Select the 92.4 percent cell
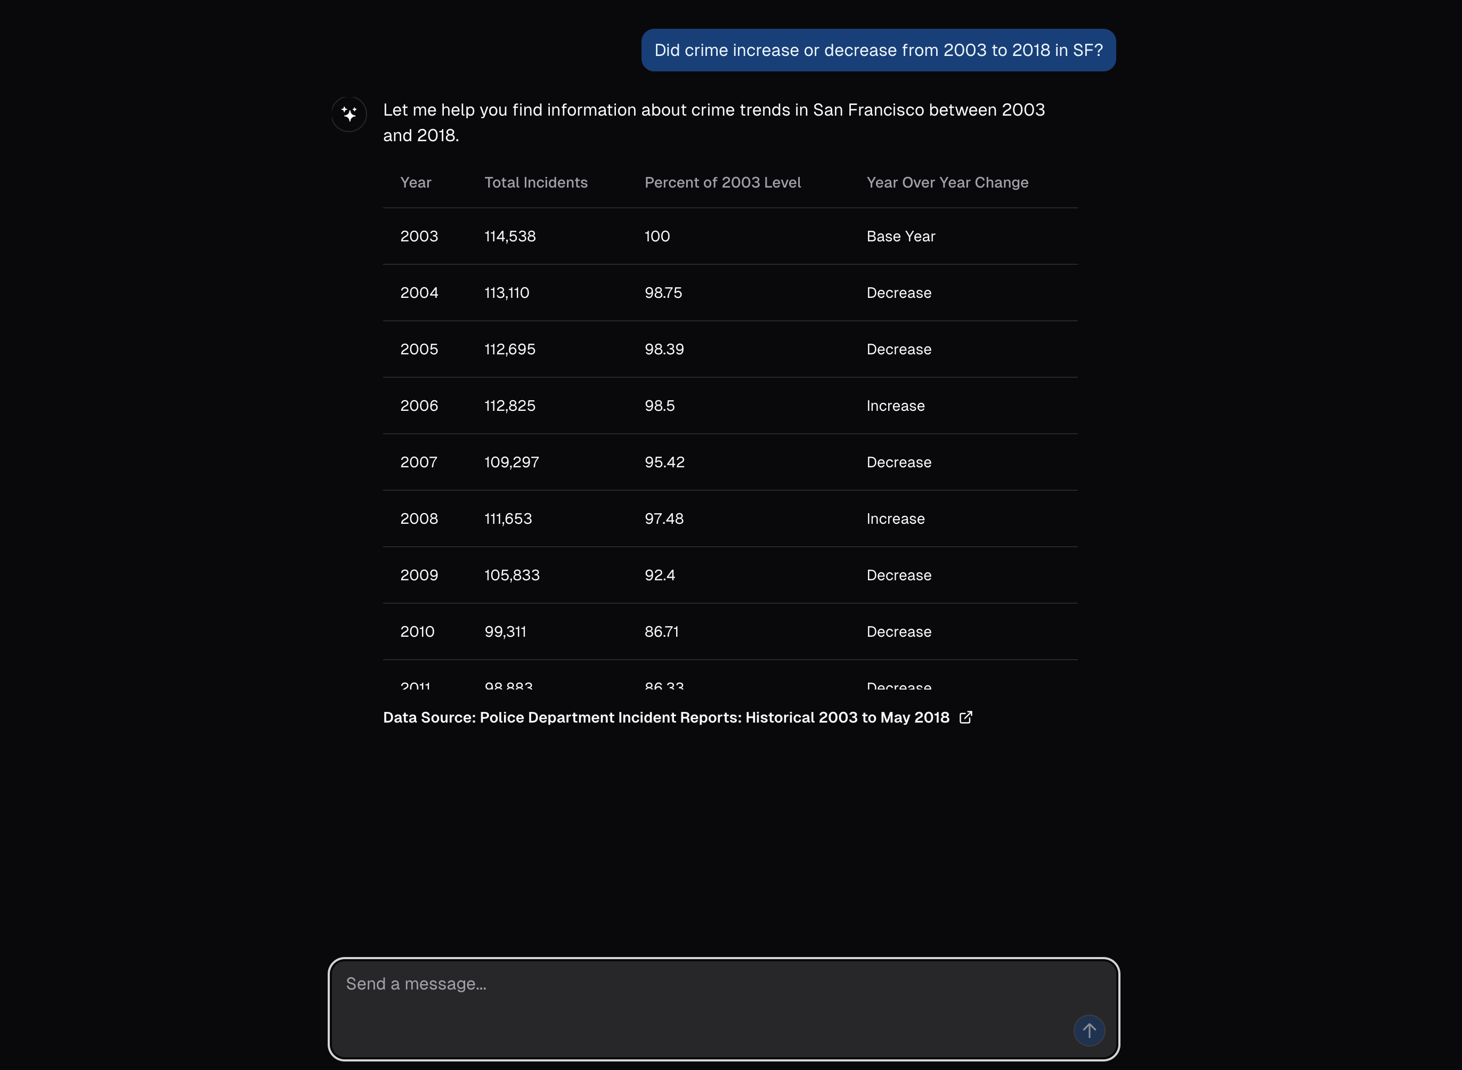1462x1070 pixels. (660, 574)
